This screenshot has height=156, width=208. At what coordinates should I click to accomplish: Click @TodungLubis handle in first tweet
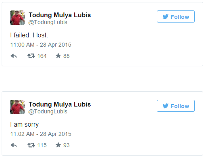[48, 22]
